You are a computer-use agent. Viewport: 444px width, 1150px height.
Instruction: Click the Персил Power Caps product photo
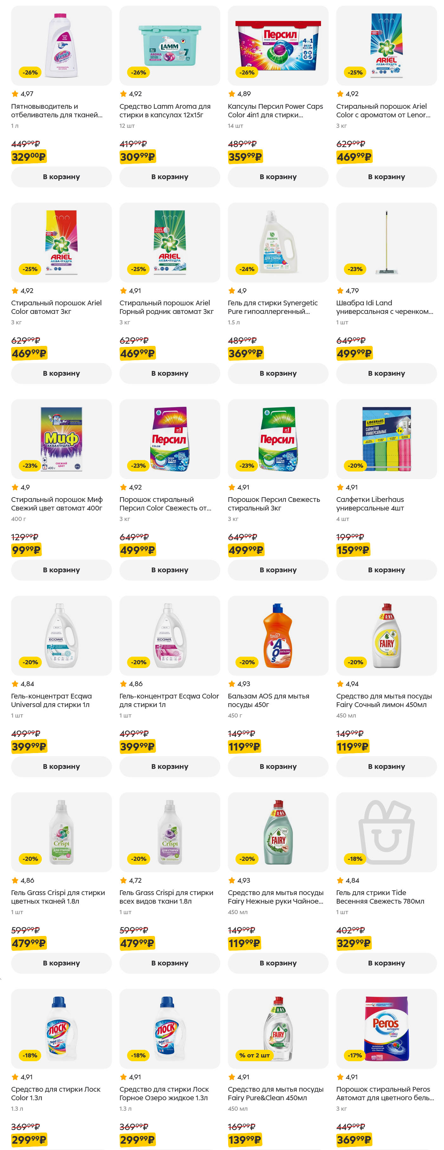tap(278, 46)
